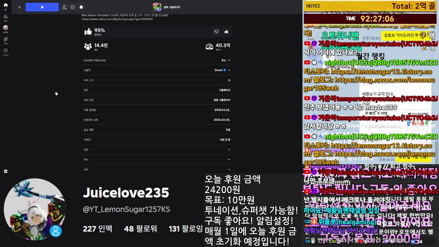Open the 48 팔로워 followers count

click(x=141, y=228)
